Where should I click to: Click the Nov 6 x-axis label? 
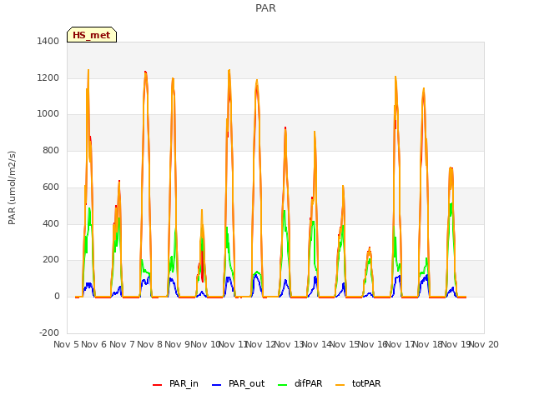pyautogui.click(x=94, y=344)
